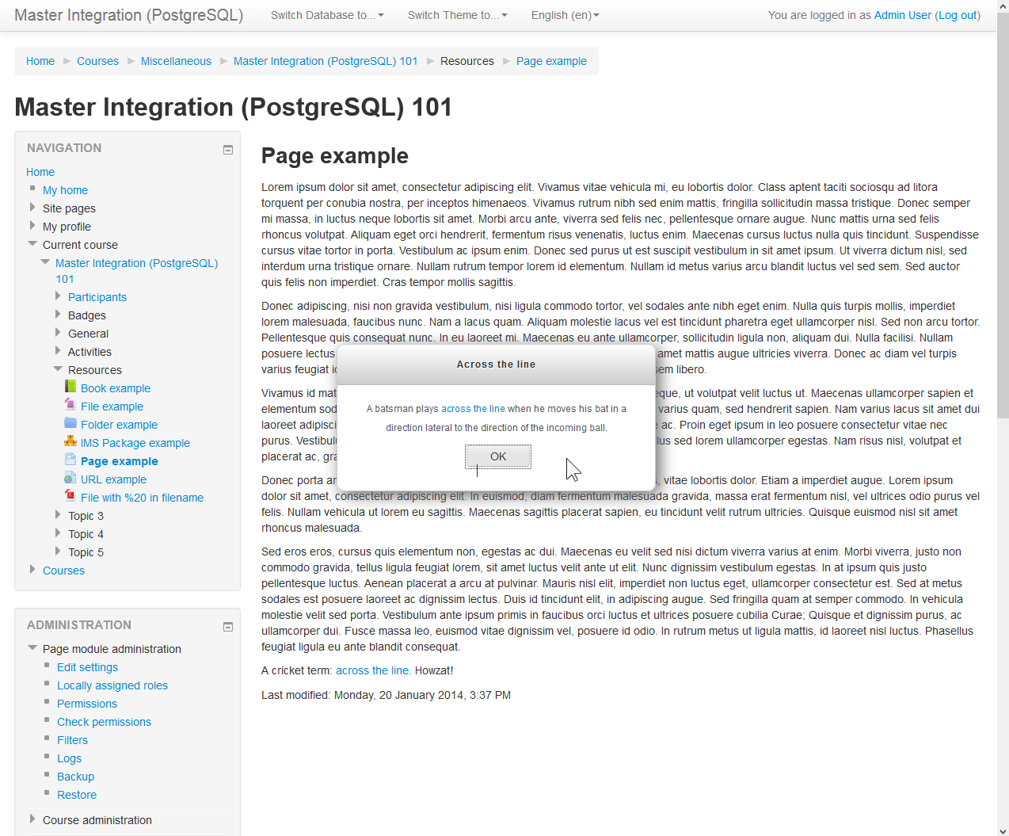
Task: Click the Home link in Navigation block
Action: coord(40,172)
